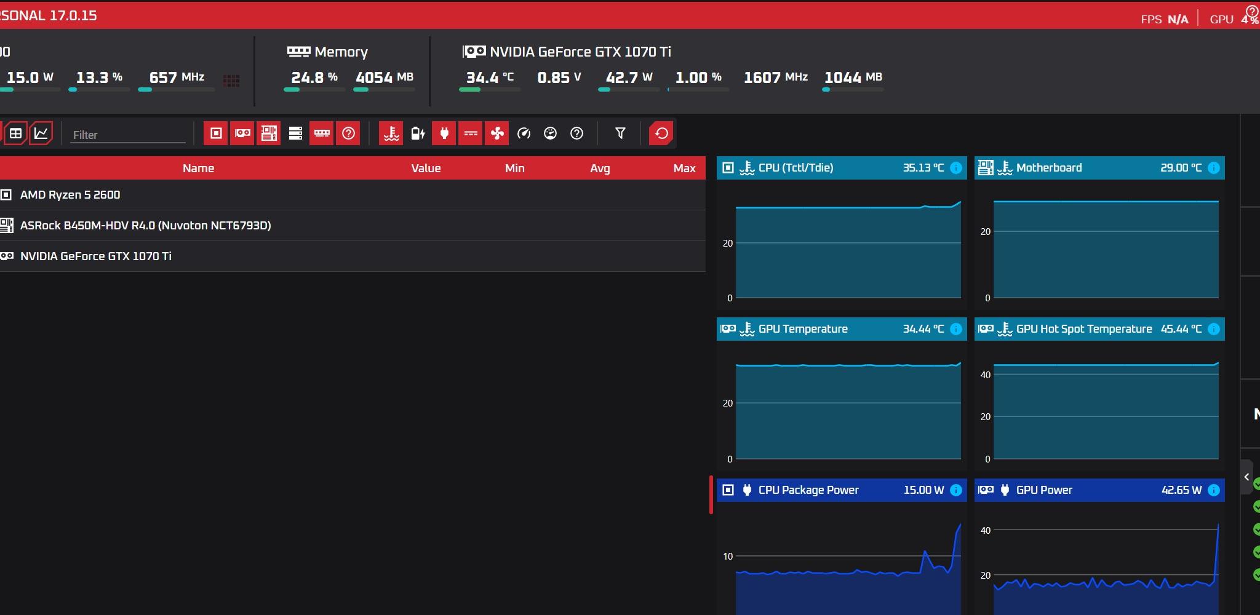The width and height of the screenshot is (1260, 615).
Task: Open info for CPU (Tctl/Tdie) graph
Action: 956,168
